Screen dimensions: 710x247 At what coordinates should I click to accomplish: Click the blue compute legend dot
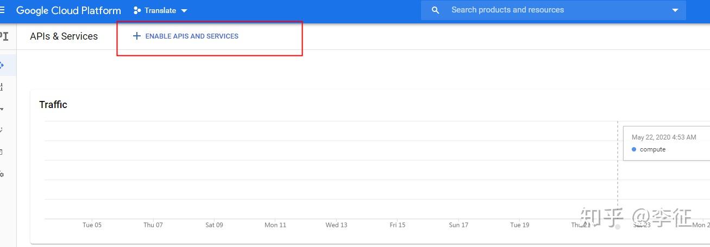pos(634,150)
